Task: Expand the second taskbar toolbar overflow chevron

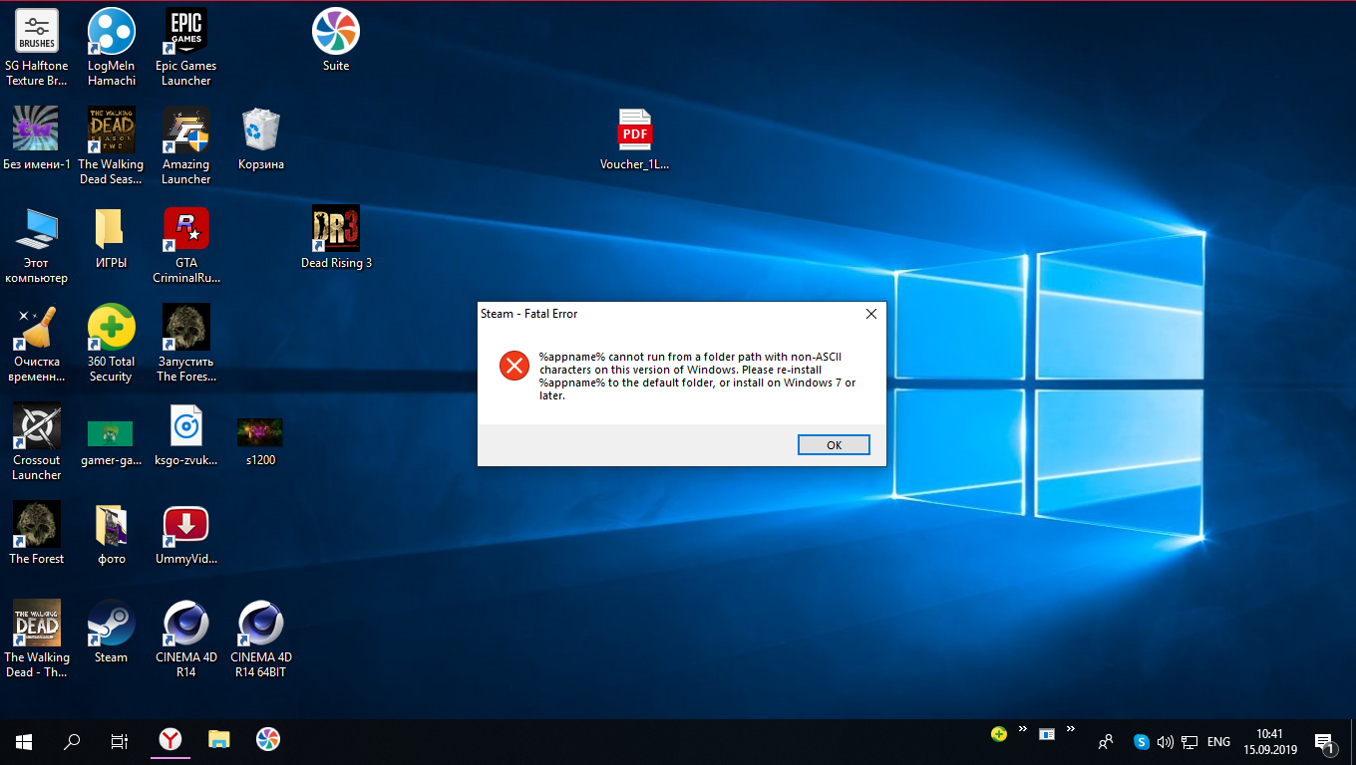Action: [x=1071, y=731]
